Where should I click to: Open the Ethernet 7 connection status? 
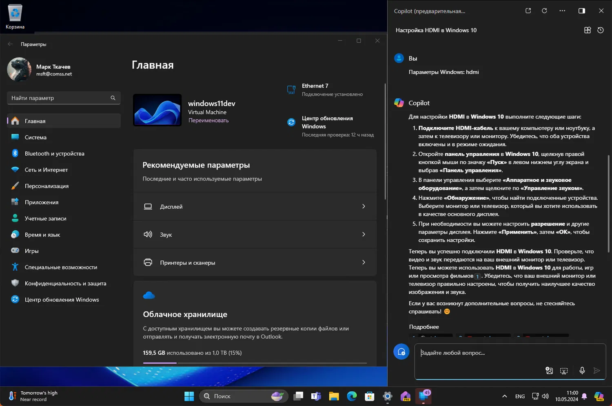point(325,90)
